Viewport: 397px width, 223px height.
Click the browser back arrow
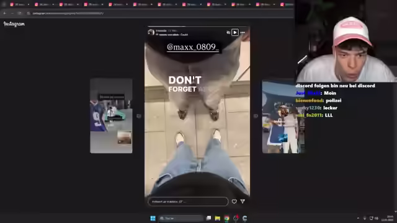click(x=5, y=13)
